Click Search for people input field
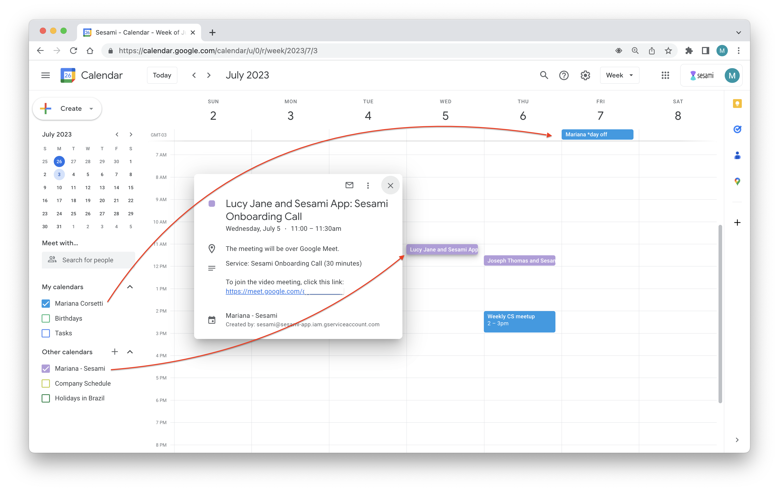The width and height of the screenshot is (779, 491). pyautogui.click(x=88, y=260)
